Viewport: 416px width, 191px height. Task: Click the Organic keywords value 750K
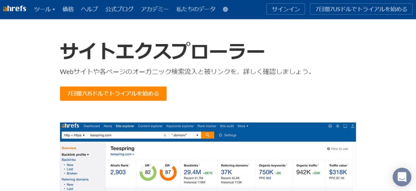266,172
